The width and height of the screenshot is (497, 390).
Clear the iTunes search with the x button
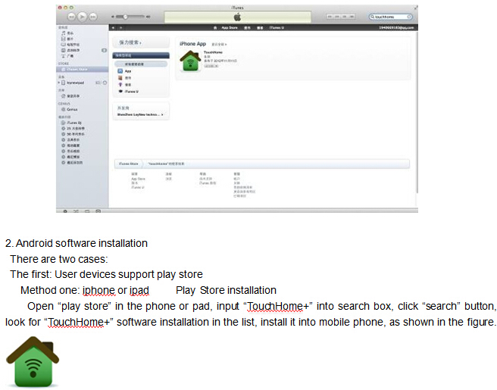click(x=409, y=17)
